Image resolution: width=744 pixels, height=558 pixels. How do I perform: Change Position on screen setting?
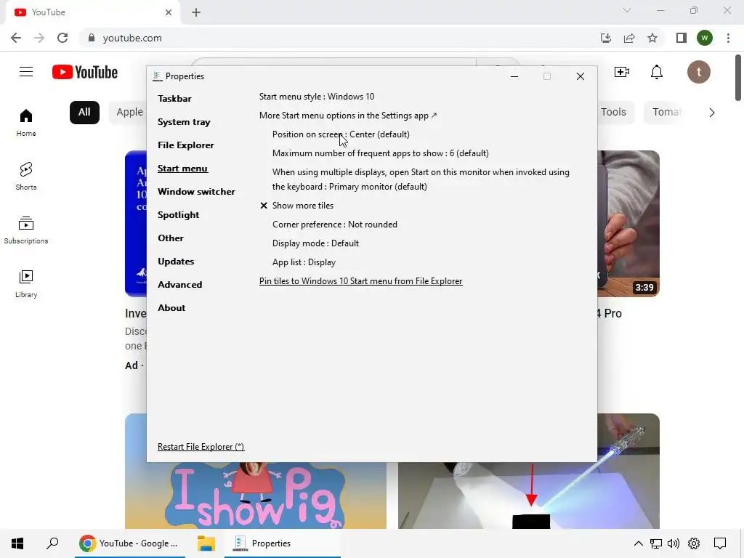[x=341, y=134]
